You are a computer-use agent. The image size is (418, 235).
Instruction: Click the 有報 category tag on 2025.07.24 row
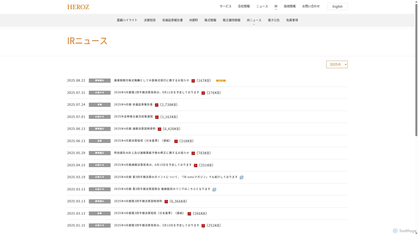(x=100, y=105)
